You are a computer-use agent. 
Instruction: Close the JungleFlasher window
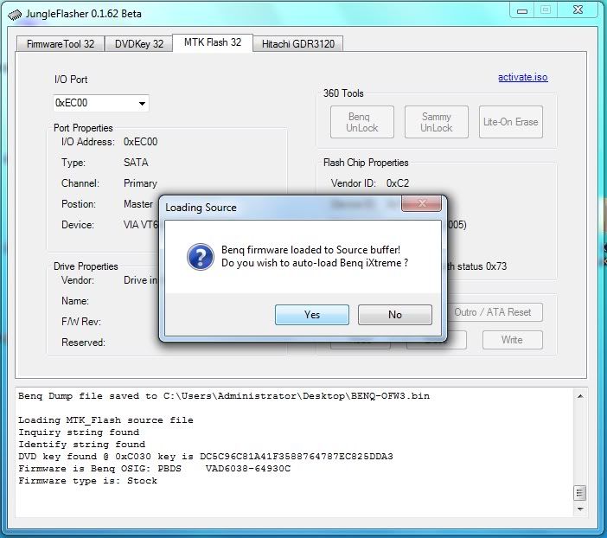(x=578, y=10)
